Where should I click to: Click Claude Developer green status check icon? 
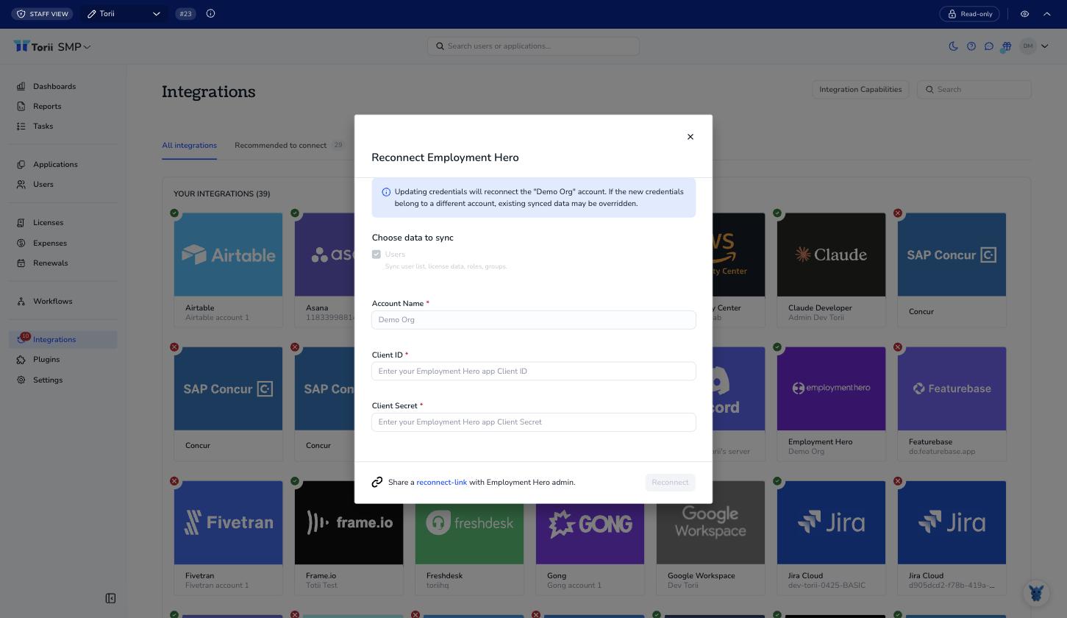coord(777,213)
